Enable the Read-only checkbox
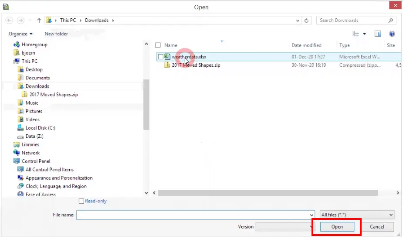Image resolution: width=403 pixels, height=239 pixels. [x=81, y=201]
